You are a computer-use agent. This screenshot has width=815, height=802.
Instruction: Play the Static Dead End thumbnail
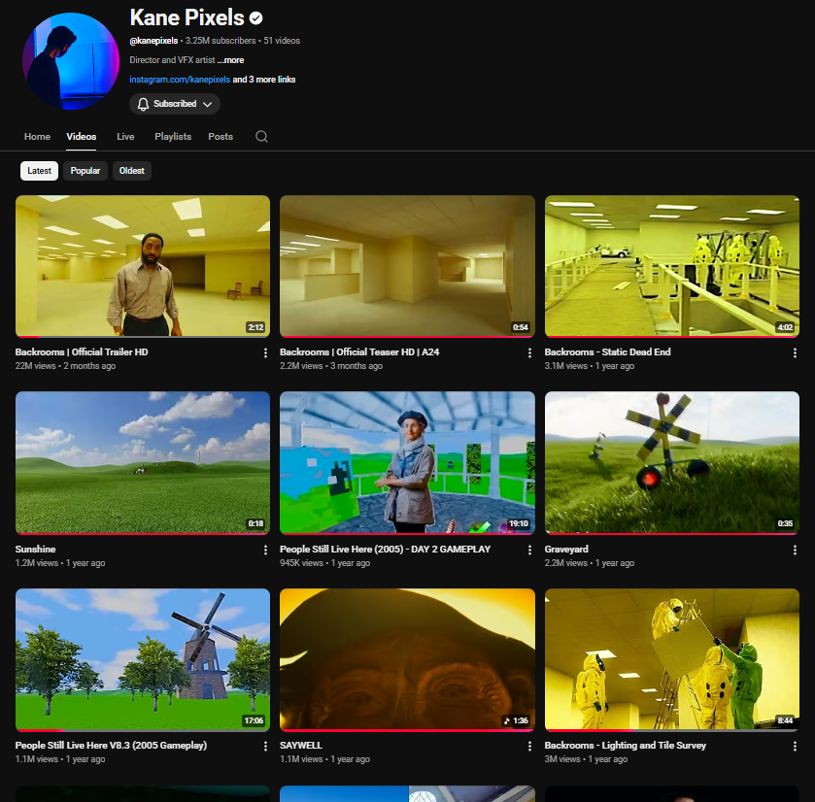(672, 266)
